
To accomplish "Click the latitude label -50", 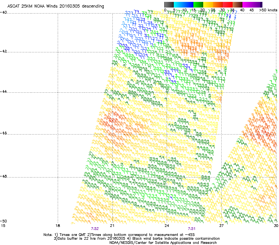I will tap(3, 221).
